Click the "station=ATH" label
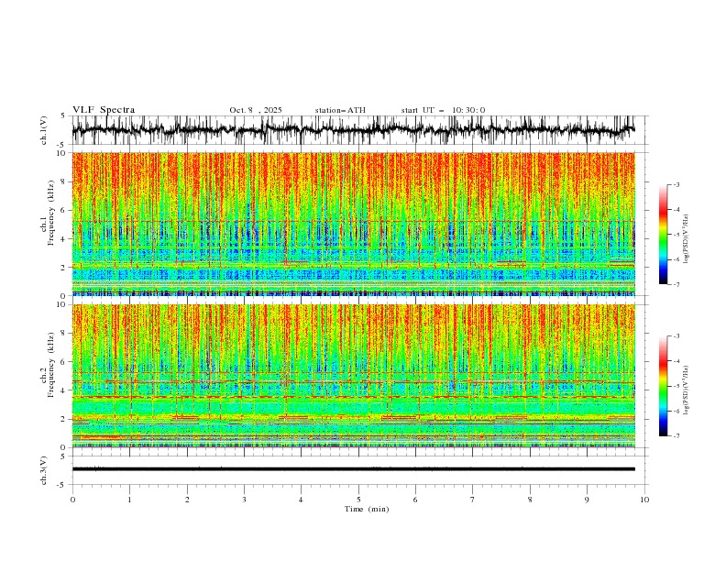Screen dimensions: 726x561 pos(340,110)
